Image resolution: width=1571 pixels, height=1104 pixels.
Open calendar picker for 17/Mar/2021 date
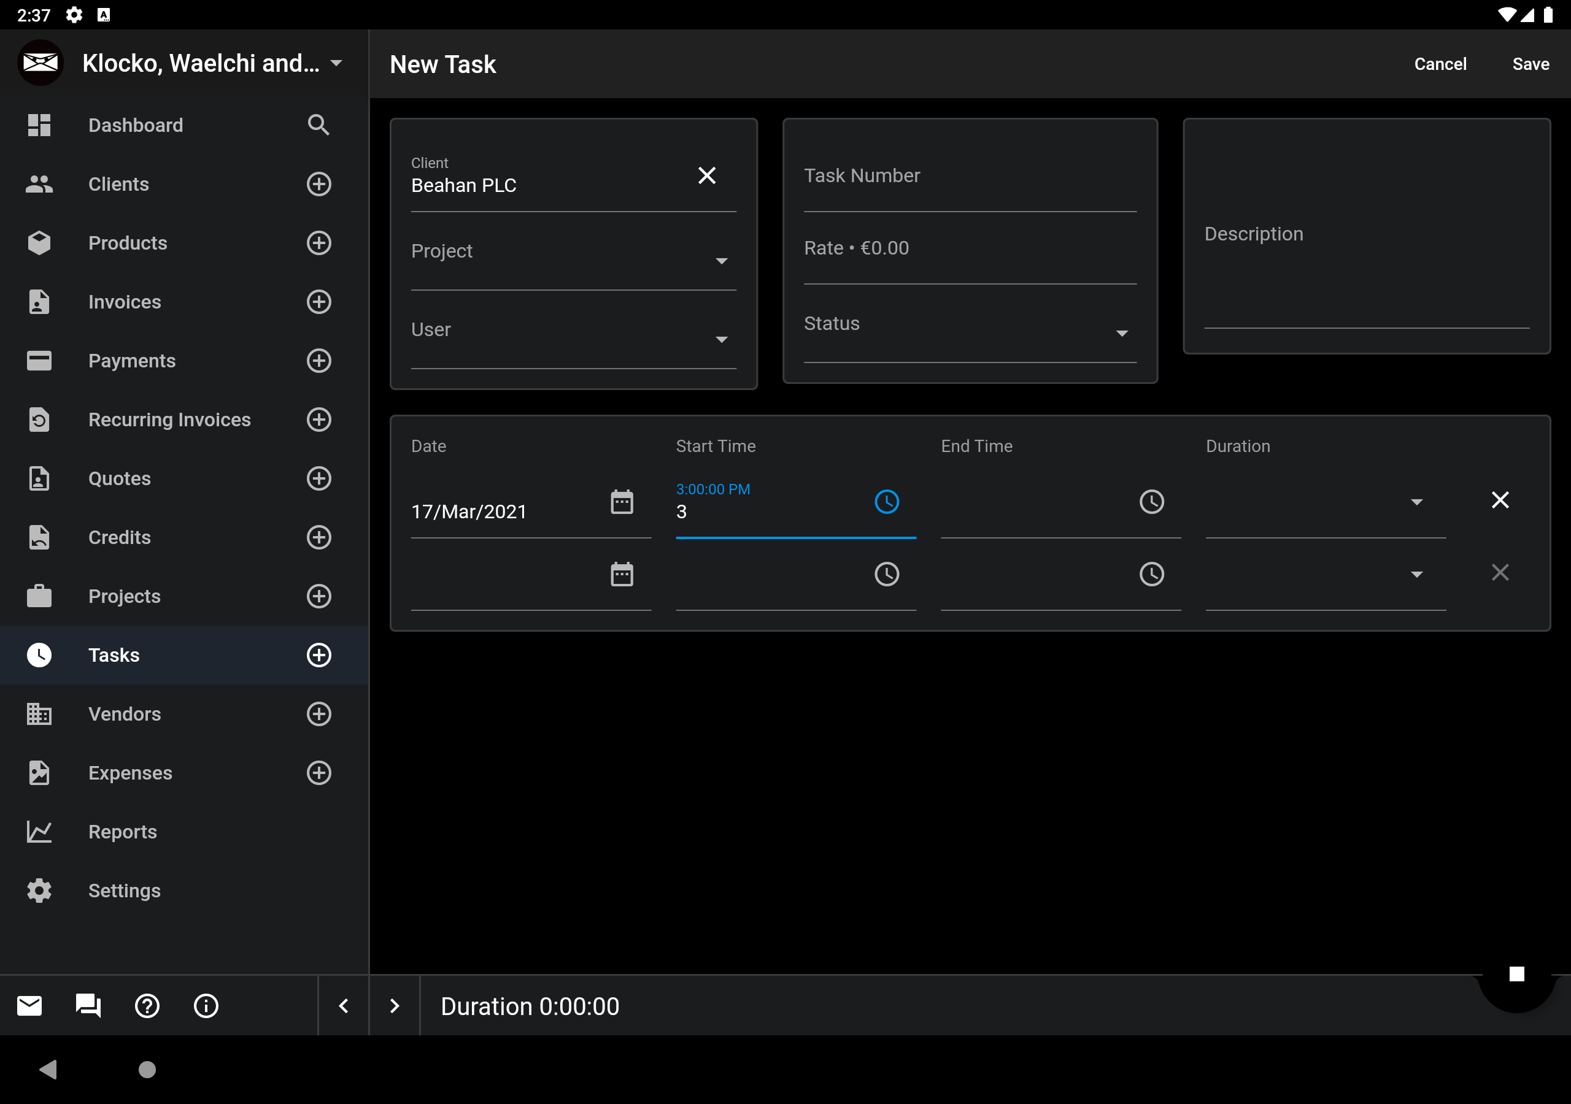[621, 502]
